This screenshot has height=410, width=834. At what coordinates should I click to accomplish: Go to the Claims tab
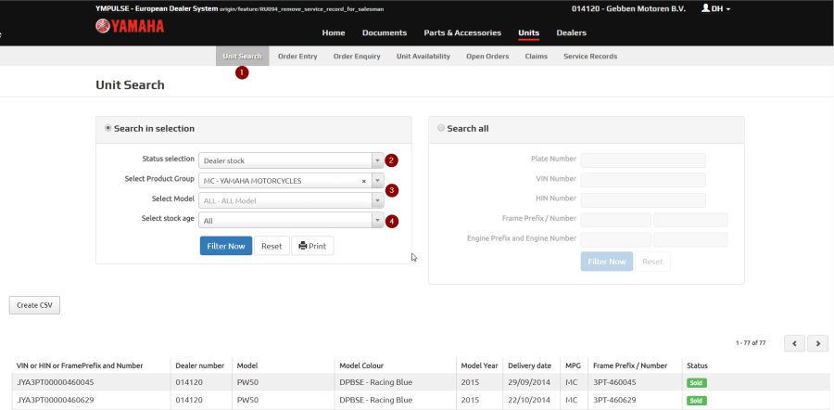coord(537,57)
